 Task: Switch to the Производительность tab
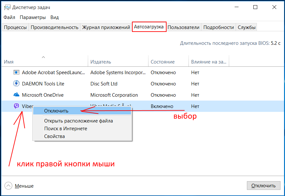(54, 27)
